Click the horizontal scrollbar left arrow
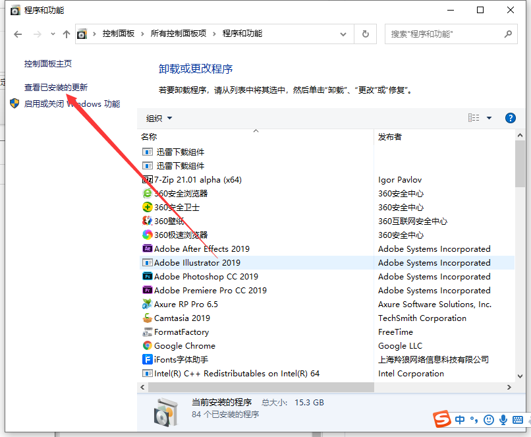The height and width of the screenshot is (437, 531). point(142,387)
